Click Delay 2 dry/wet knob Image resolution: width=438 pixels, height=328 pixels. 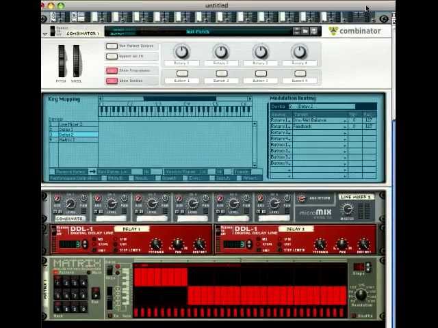[x=364, y=244]
